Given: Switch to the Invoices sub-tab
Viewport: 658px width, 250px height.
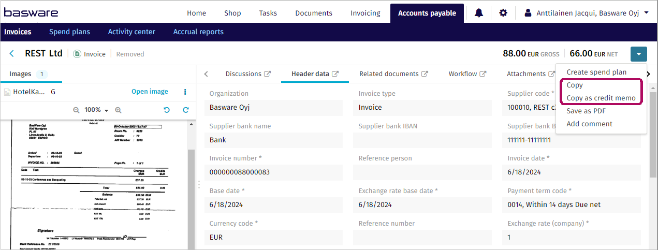Looking at the screenshot, I should point(18,32).
